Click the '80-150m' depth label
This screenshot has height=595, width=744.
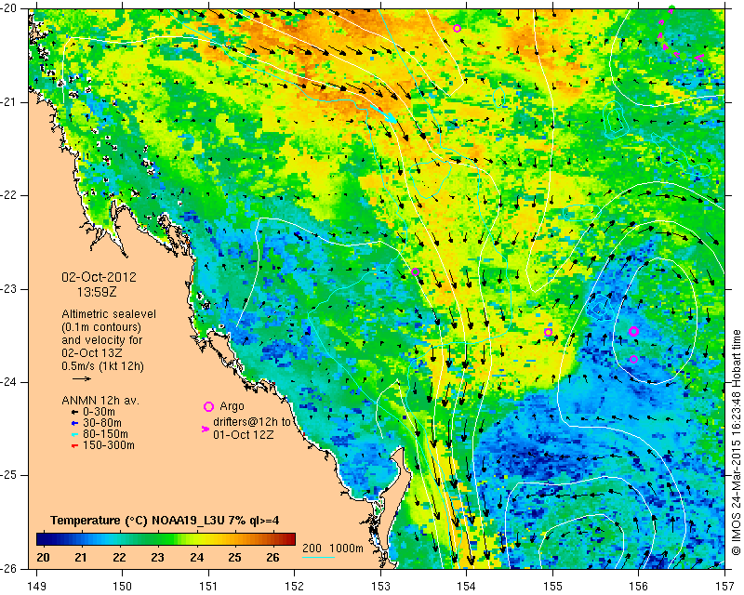pos(105,434)
